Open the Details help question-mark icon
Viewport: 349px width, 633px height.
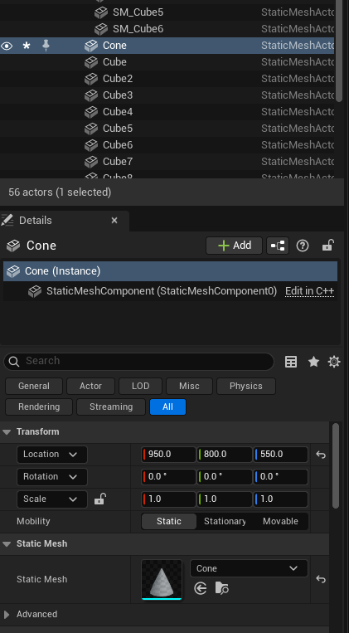click(x=303, y=246)
